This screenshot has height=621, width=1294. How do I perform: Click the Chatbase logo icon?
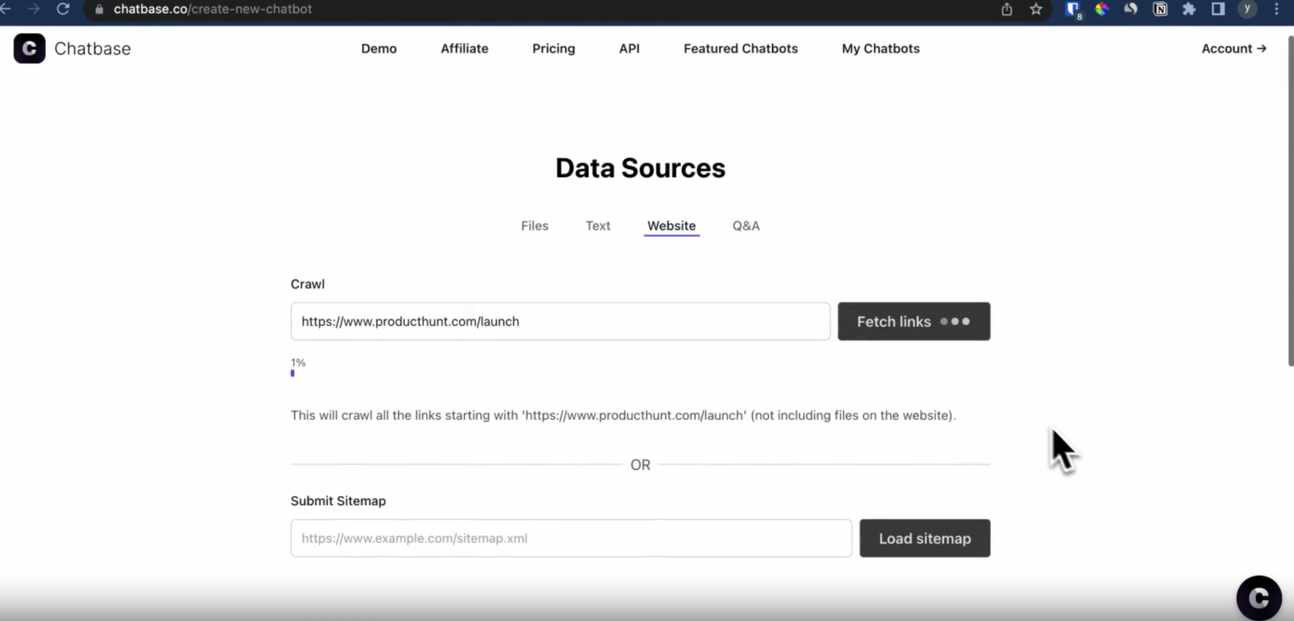[x=29, y=49]
